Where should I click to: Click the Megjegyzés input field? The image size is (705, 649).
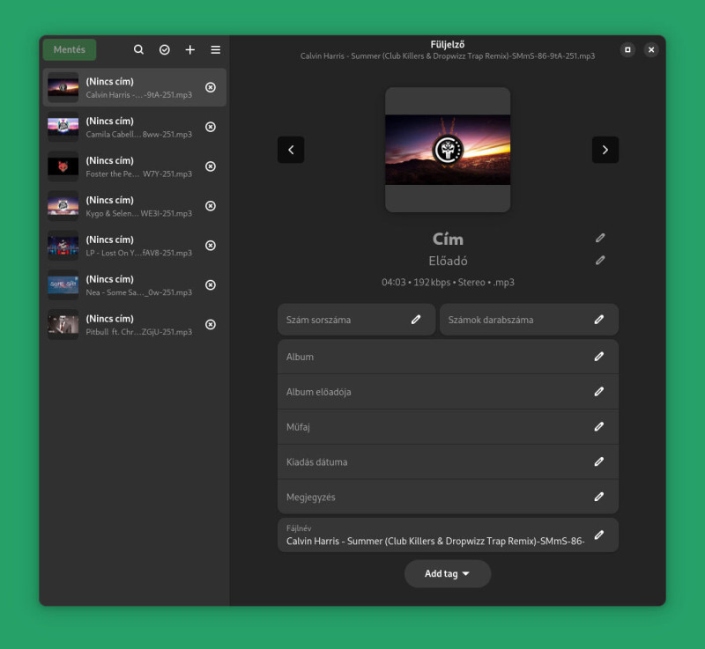point(448,497)
